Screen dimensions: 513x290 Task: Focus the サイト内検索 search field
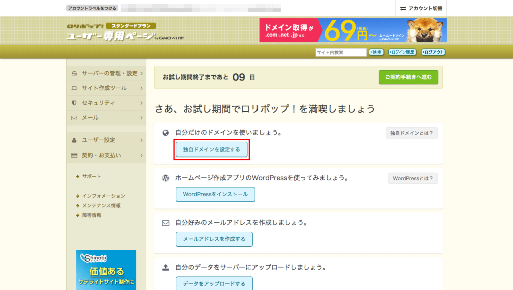tap(341, 52)
